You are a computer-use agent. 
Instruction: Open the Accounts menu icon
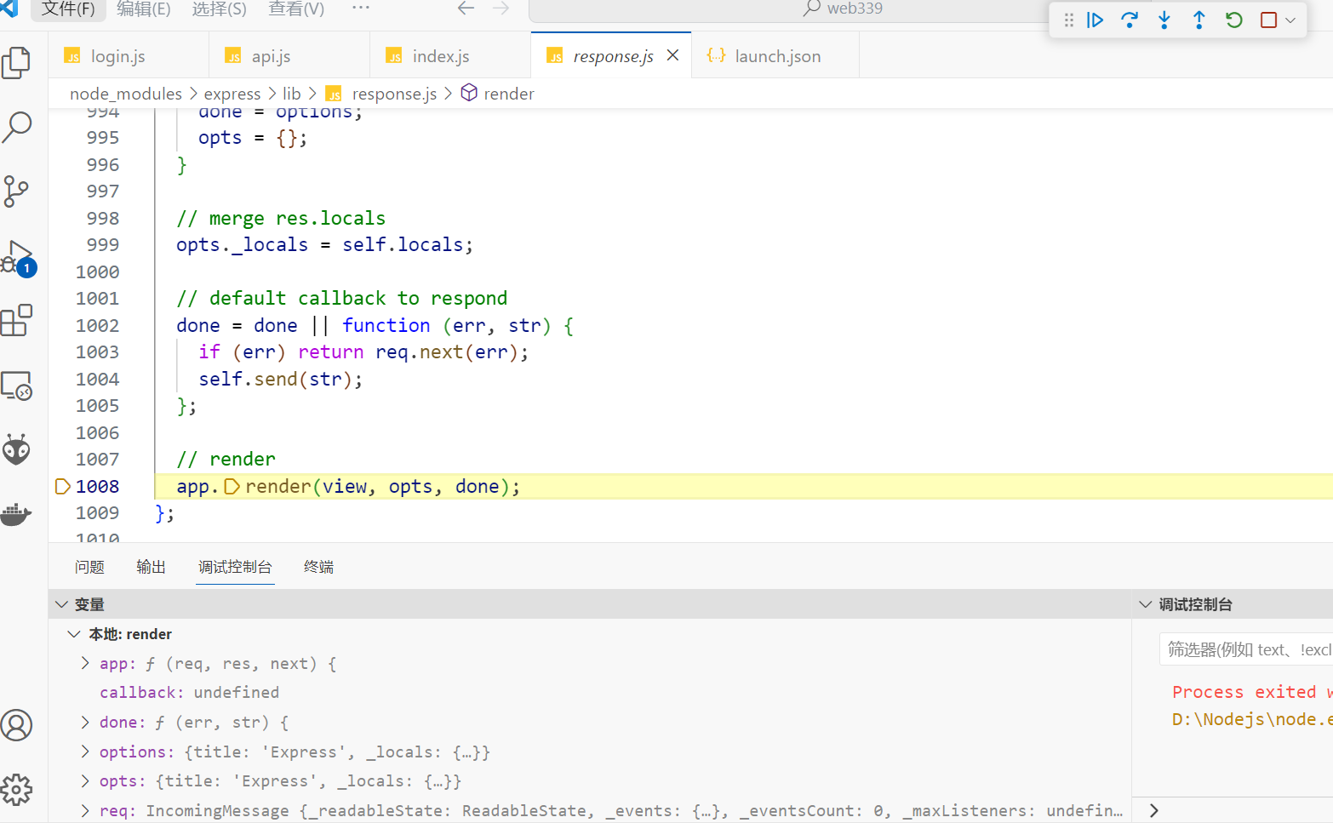(x=16, y=725)
